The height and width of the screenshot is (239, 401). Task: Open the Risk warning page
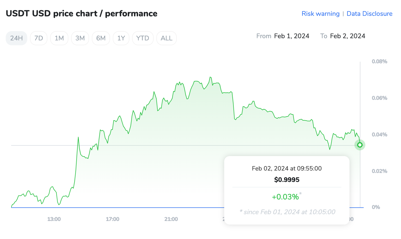tap(320, 14)
